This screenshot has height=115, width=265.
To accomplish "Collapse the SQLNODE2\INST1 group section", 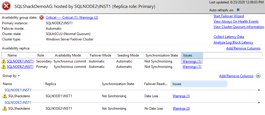I will pos(259,103).
